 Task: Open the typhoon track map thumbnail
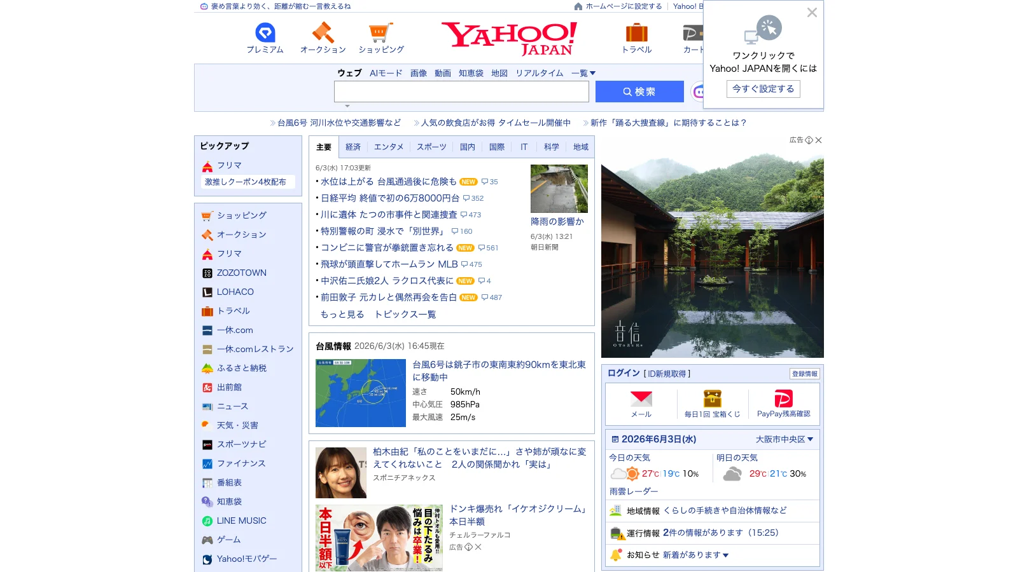point(361,393)
